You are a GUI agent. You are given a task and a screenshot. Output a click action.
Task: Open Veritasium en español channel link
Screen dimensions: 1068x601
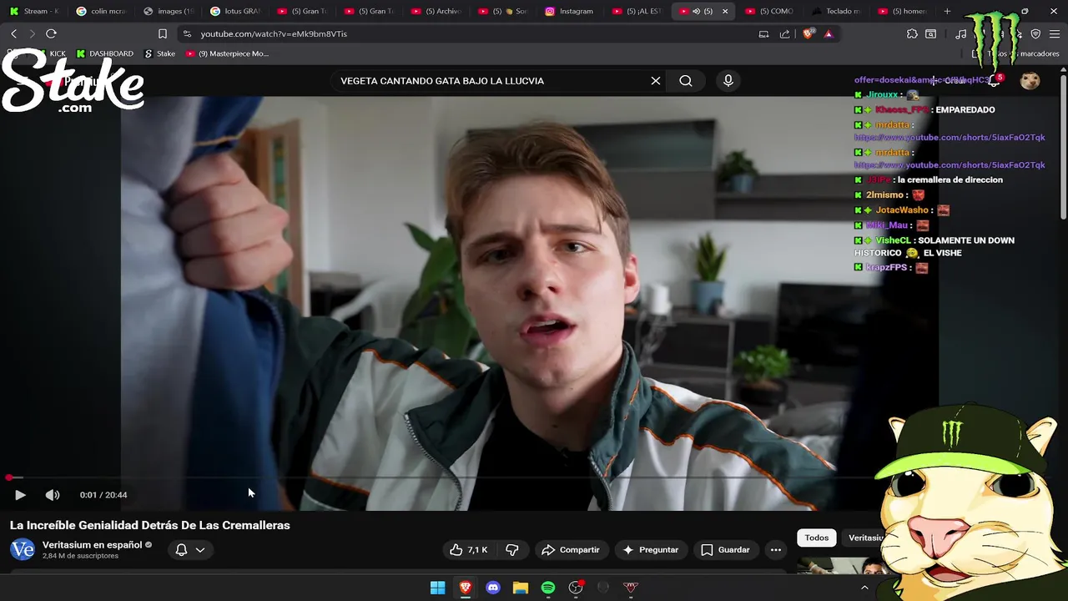(93, 545)
